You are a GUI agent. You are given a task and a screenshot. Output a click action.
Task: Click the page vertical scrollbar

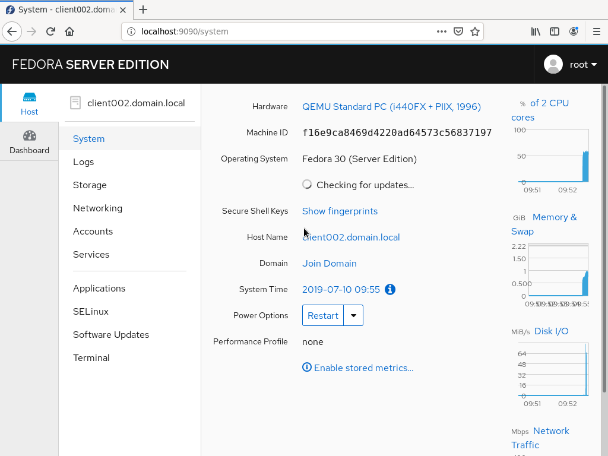[x=604, y=239]
